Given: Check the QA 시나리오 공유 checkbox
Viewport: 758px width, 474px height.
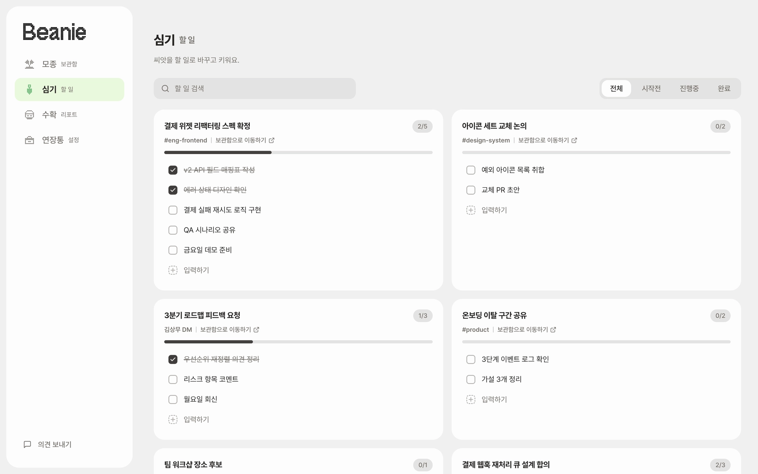Looking at the screenshot, I should tap(173, 230).
